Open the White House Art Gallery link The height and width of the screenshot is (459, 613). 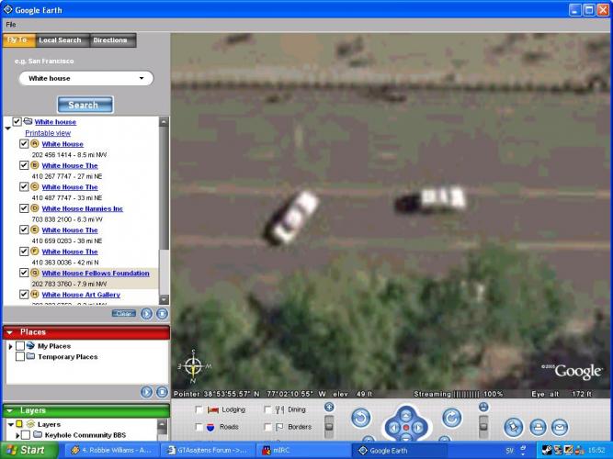click(81, 295)
